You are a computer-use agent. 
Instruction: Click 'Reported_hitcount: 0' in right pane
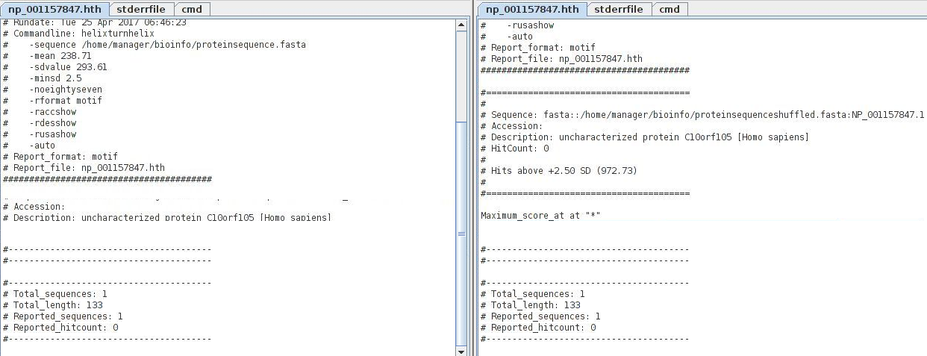[x=543, y=327]
